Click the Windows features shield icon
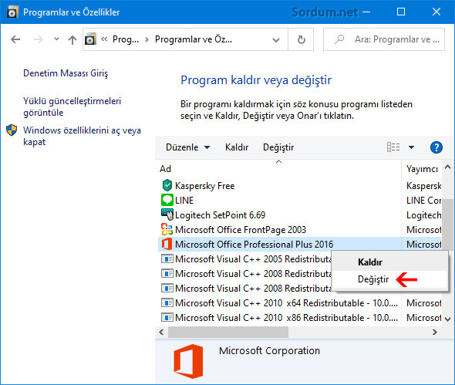 12,130
